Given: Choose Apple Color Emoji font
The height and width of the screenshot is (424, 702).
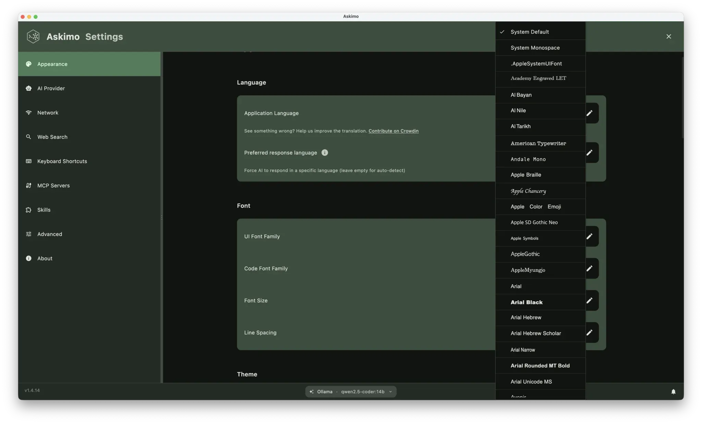Looking at the screenshot, I should tap(541, 207).
